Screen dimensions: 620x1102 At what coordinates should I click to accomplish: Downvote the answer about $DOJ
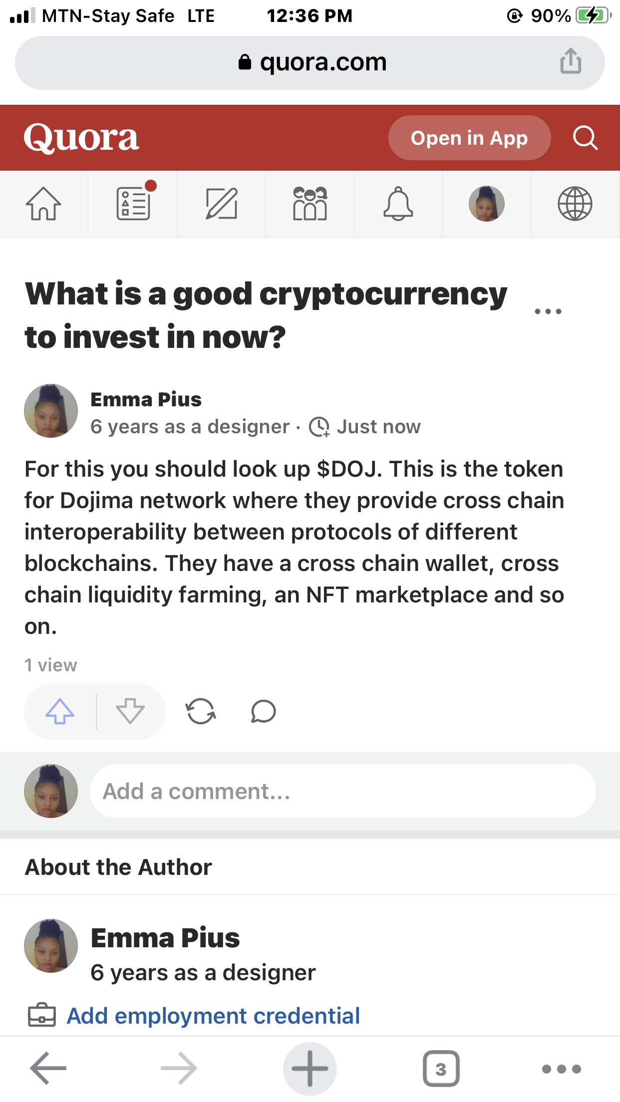point(130,711)
